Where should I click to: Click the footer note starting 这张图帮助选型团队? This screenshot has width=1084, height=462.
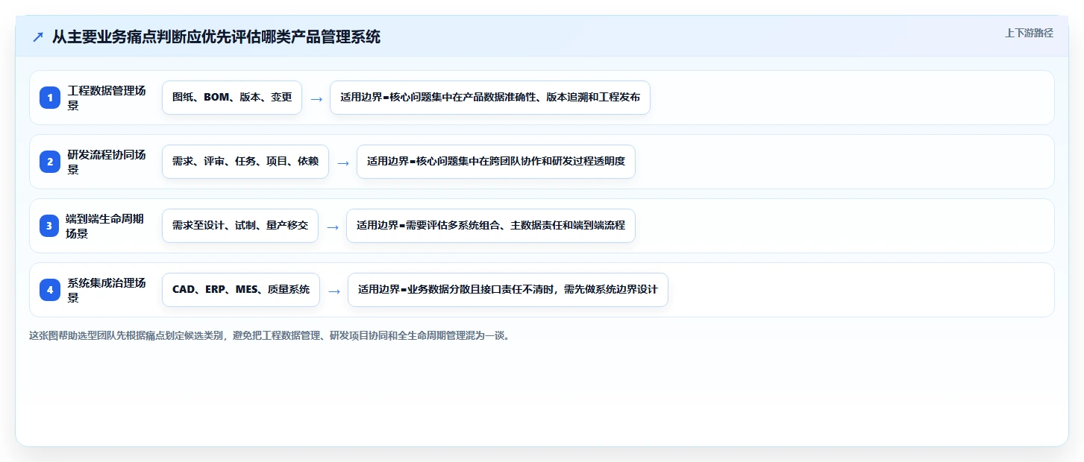(x=271, y=336)
